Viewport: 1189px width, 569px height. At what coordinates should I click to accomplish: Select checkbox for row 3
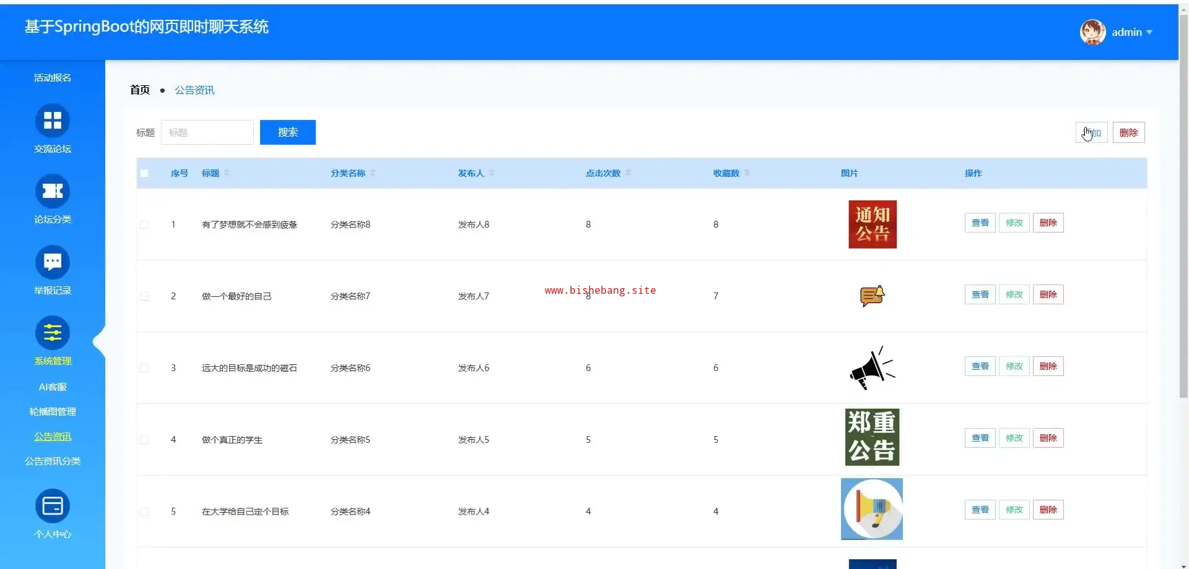144,368
